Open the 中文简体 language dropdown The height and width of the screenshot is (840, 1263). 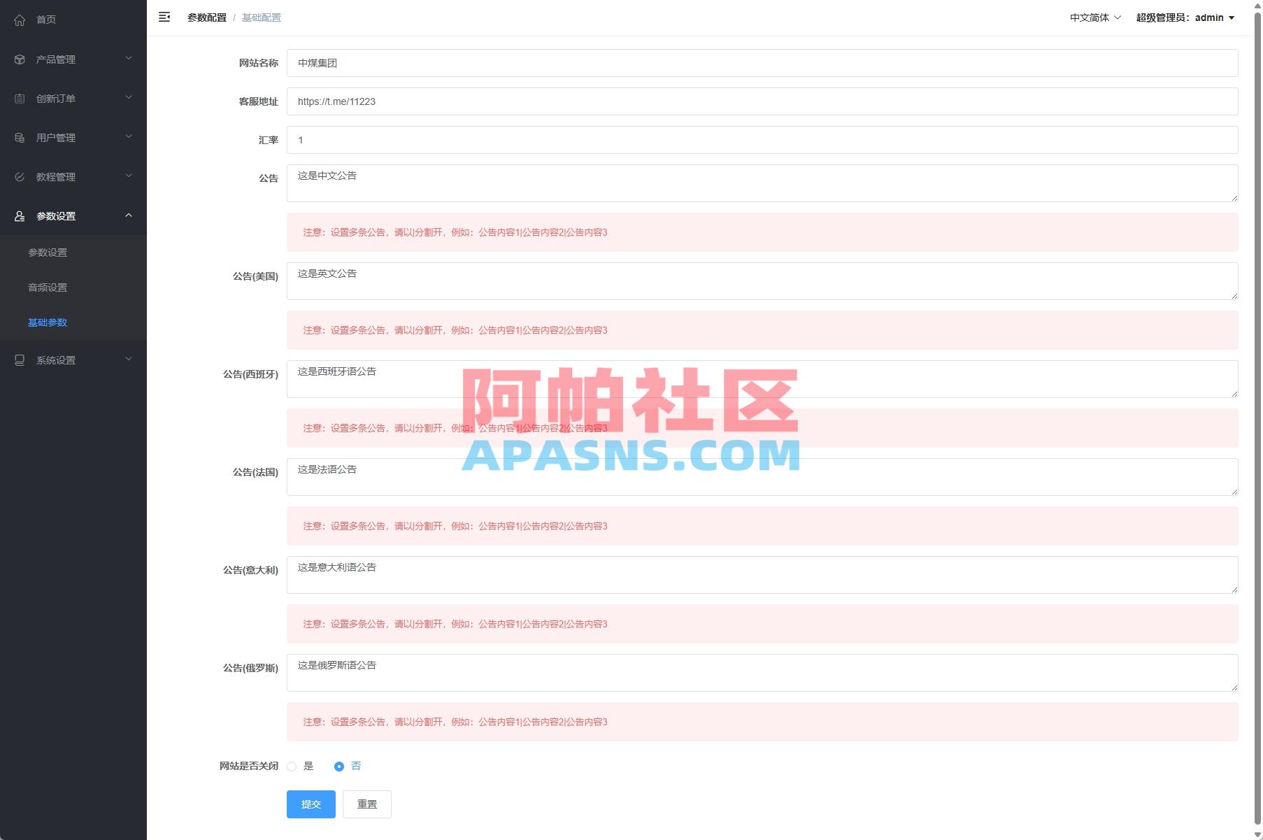(1093, 17)
